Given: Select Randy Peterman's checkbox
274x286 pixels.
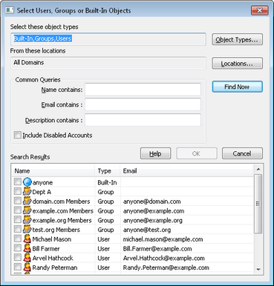Looking at the screenshot, I should [18, 267].
